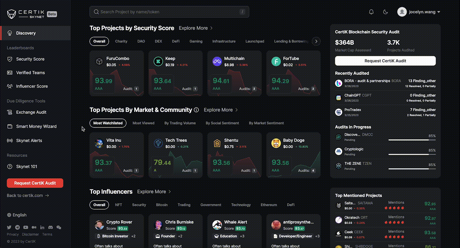
Task: Click the orange Request CertiK Audit button
Action: [x=35, y=183]
